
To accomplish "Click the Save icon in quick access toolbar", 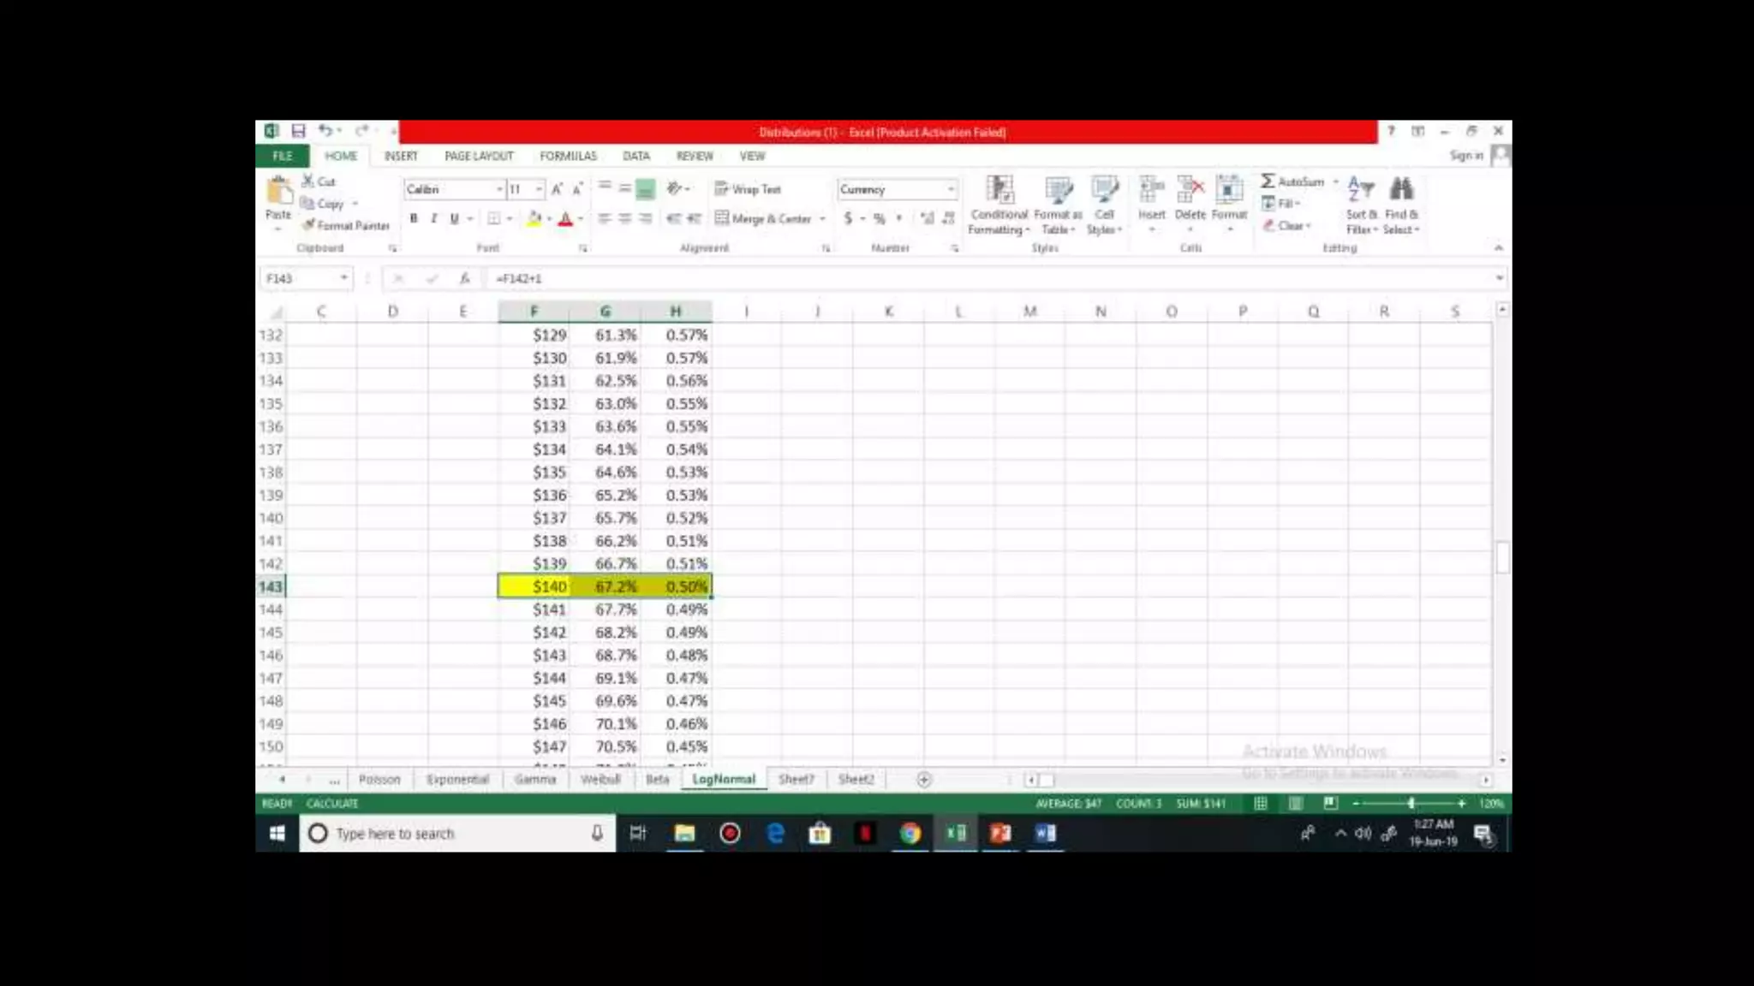I will [x=298, y=131].
